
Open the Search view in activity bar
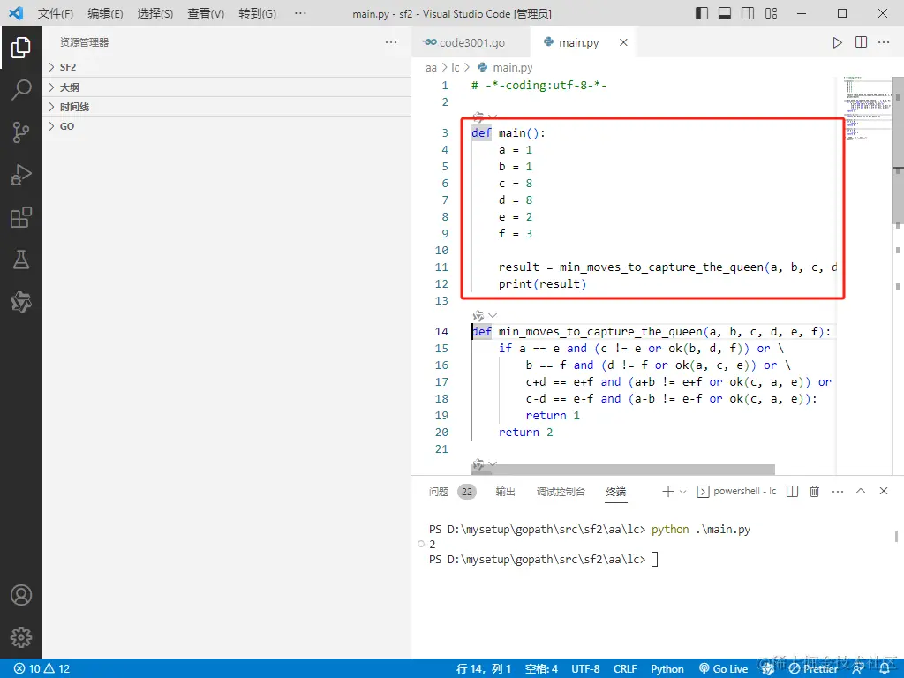click(x=21, y=90)
